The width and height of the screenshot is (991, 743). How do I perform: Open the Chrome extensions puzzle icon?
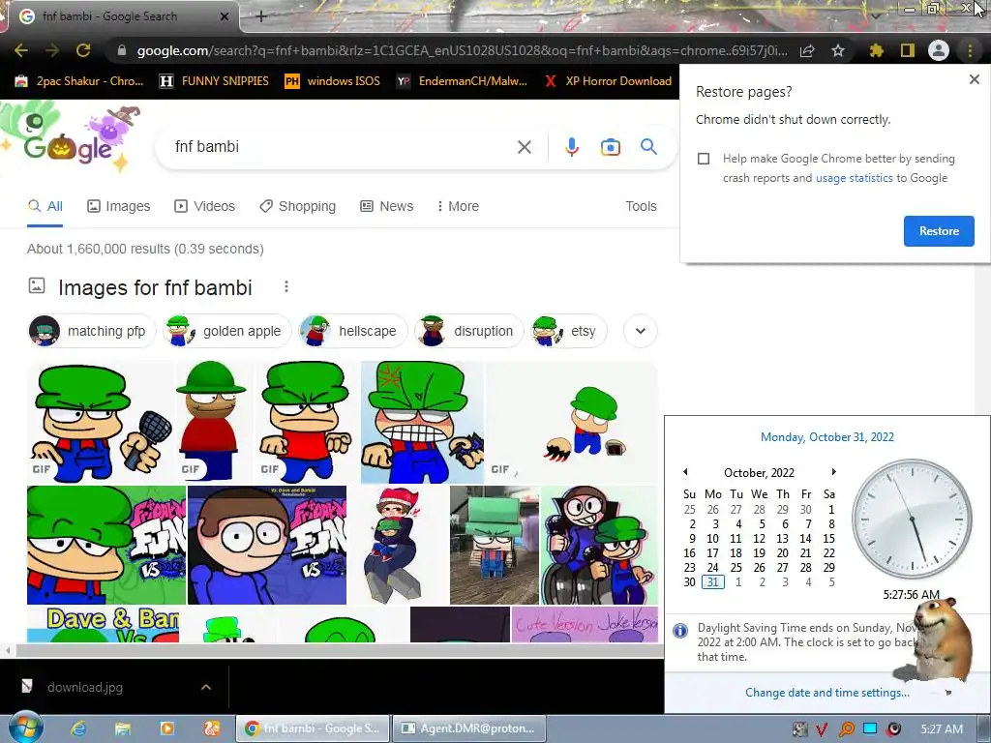tap(876, 50)
